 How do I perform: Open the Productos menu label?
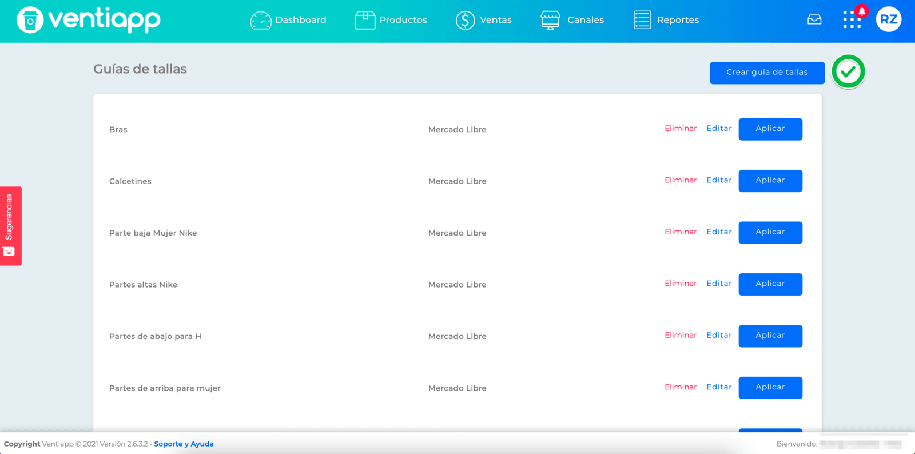click(403, 20)
